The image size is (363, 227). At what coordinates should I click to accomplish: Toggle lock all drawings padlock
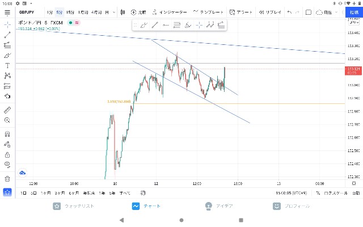tap(7, 154)
